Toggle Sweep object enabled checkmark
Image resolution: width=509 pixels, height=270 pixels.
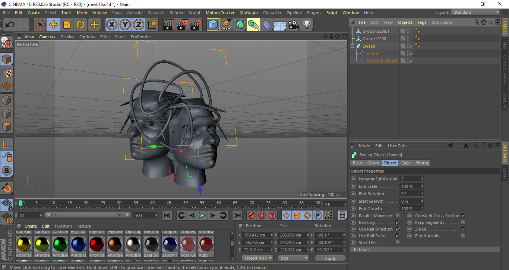pyautogui.click(x=411, y=46)
